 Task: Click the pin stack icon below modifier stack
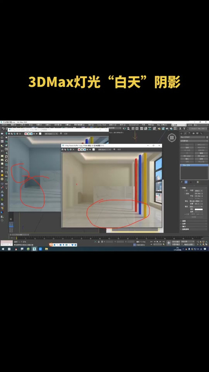click(182, 182)
